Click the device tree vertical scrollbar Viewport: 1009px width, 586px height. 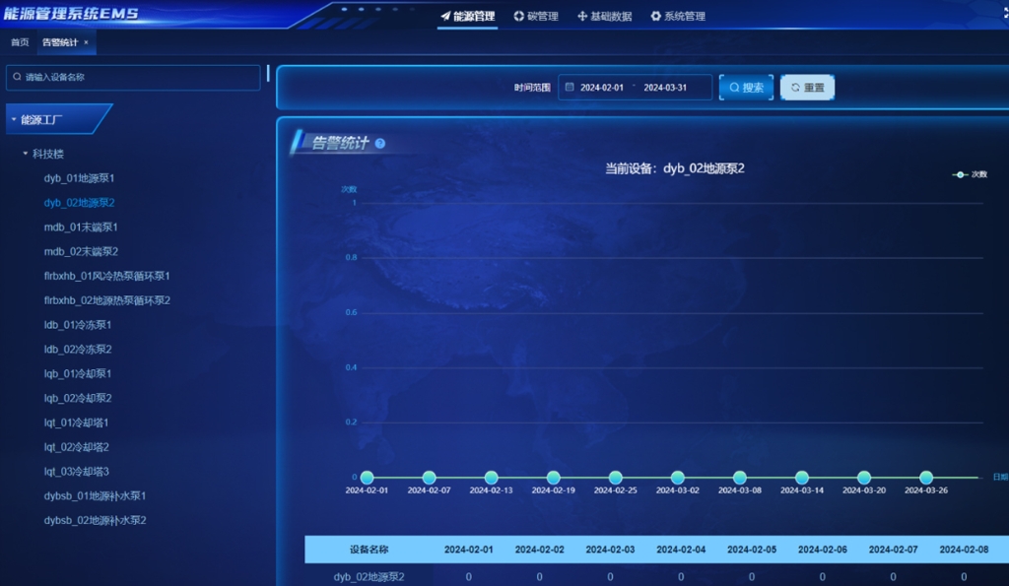point(268,74)
